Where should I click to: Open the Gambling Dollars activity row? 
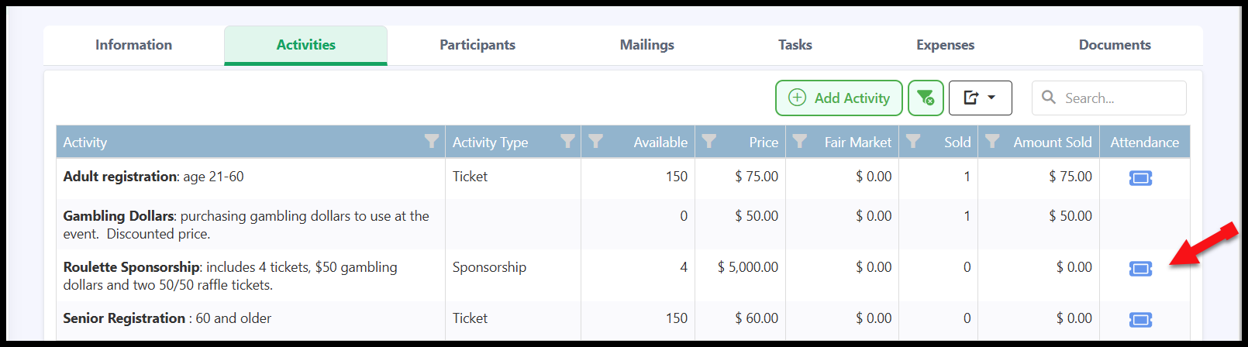622,225
